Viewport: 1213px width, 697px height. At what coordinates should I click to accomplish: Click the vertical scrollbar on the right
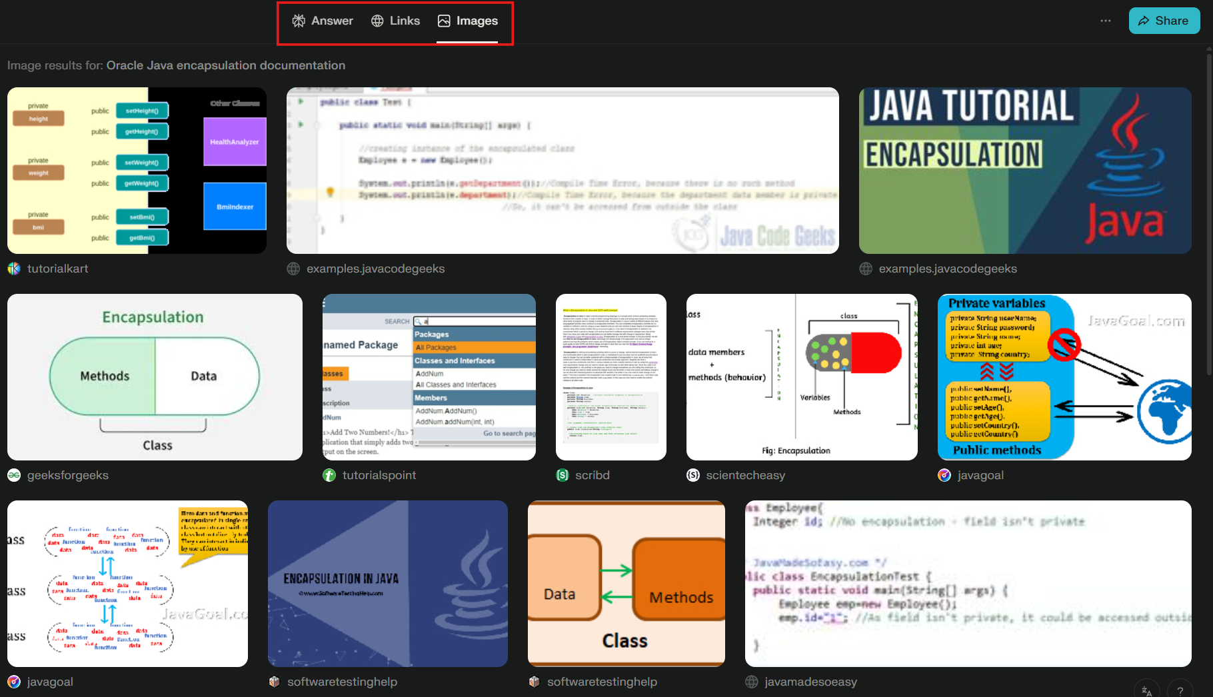1208,200
